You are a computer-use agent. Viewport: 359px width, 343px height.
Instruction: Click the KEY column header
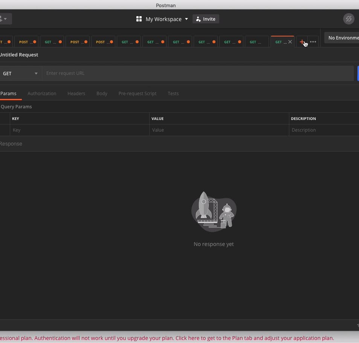(x=15, y=118)
